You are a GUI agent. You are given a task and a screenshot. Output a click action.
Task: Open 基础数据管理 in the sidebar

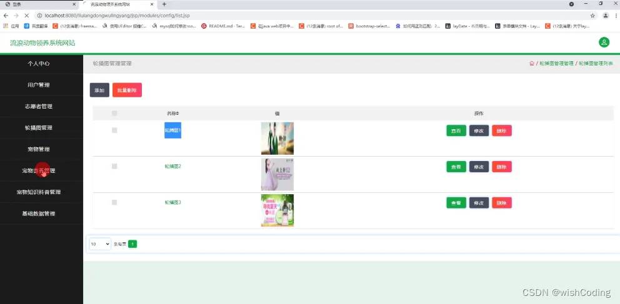point(39,213)
